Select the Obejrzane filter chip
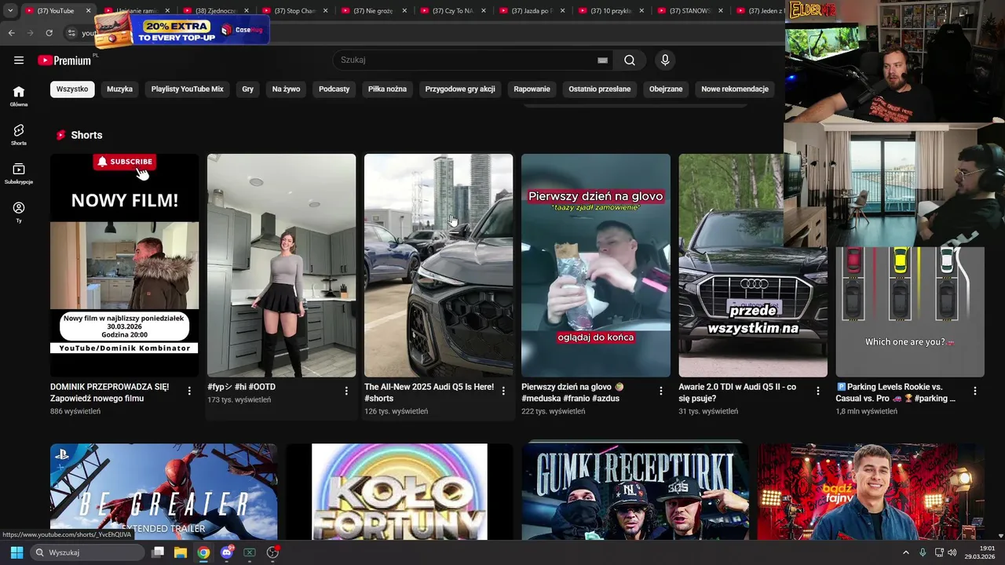Screen dimensions: 1005x565 (666, 89)
